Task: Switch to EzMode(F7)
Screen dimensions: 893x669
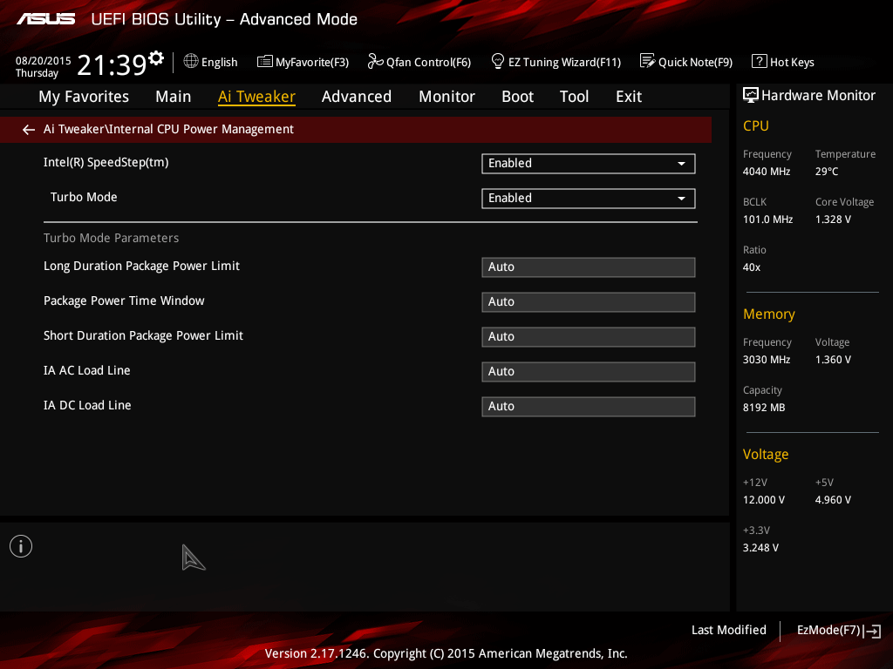Action: 839,631
